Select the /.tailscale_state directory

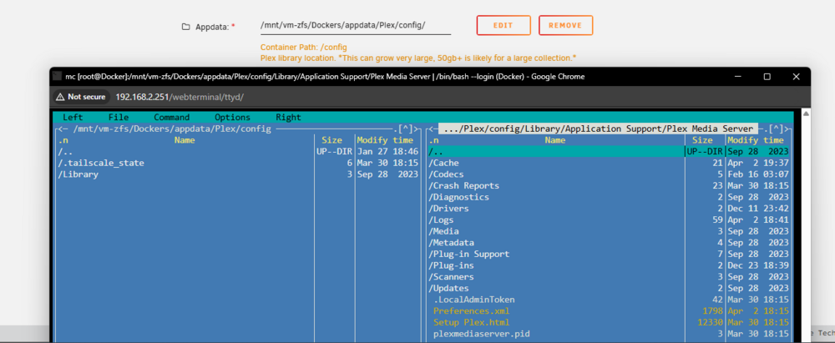(x=237, y=163)
